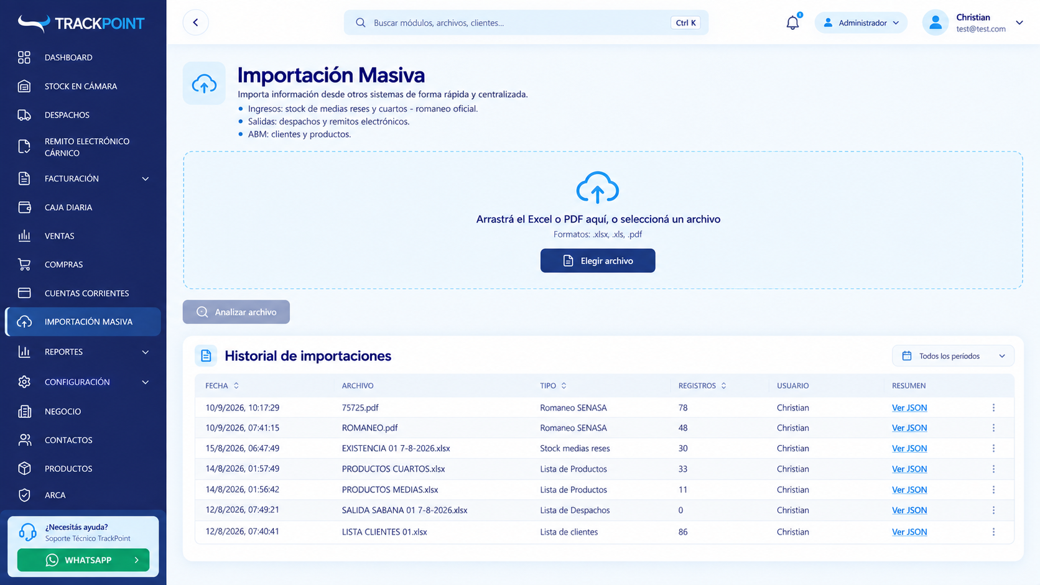Click the notification bell icon
The width and height of the screenshot is (1040, 585).
(x=792, y=23)
